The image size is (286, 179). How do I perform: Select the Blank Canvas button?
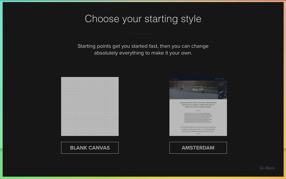tap(90, 148)
